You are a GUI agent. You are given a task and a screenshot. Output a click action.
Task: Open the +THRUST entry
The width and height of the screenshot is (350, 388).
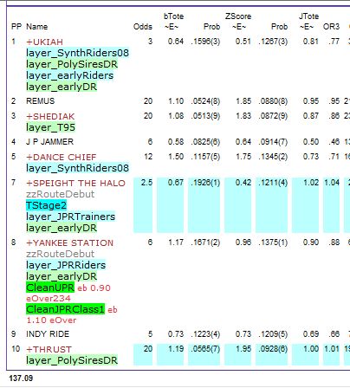(49, 349)
